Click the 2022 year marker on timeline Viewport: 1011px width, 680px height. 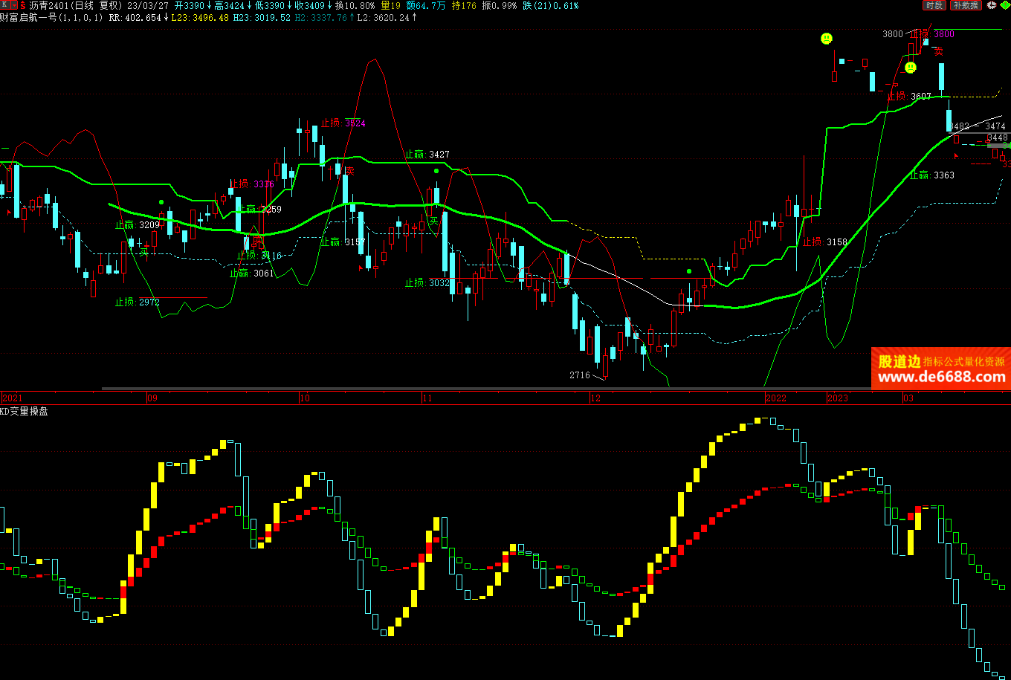777,398
